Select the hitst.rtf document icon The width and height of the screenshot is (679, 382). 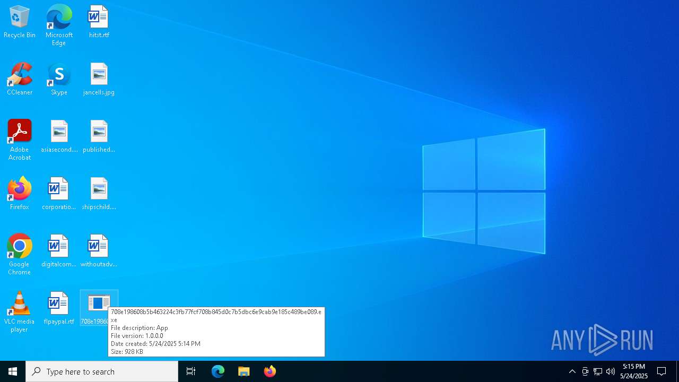pos(99,22)
